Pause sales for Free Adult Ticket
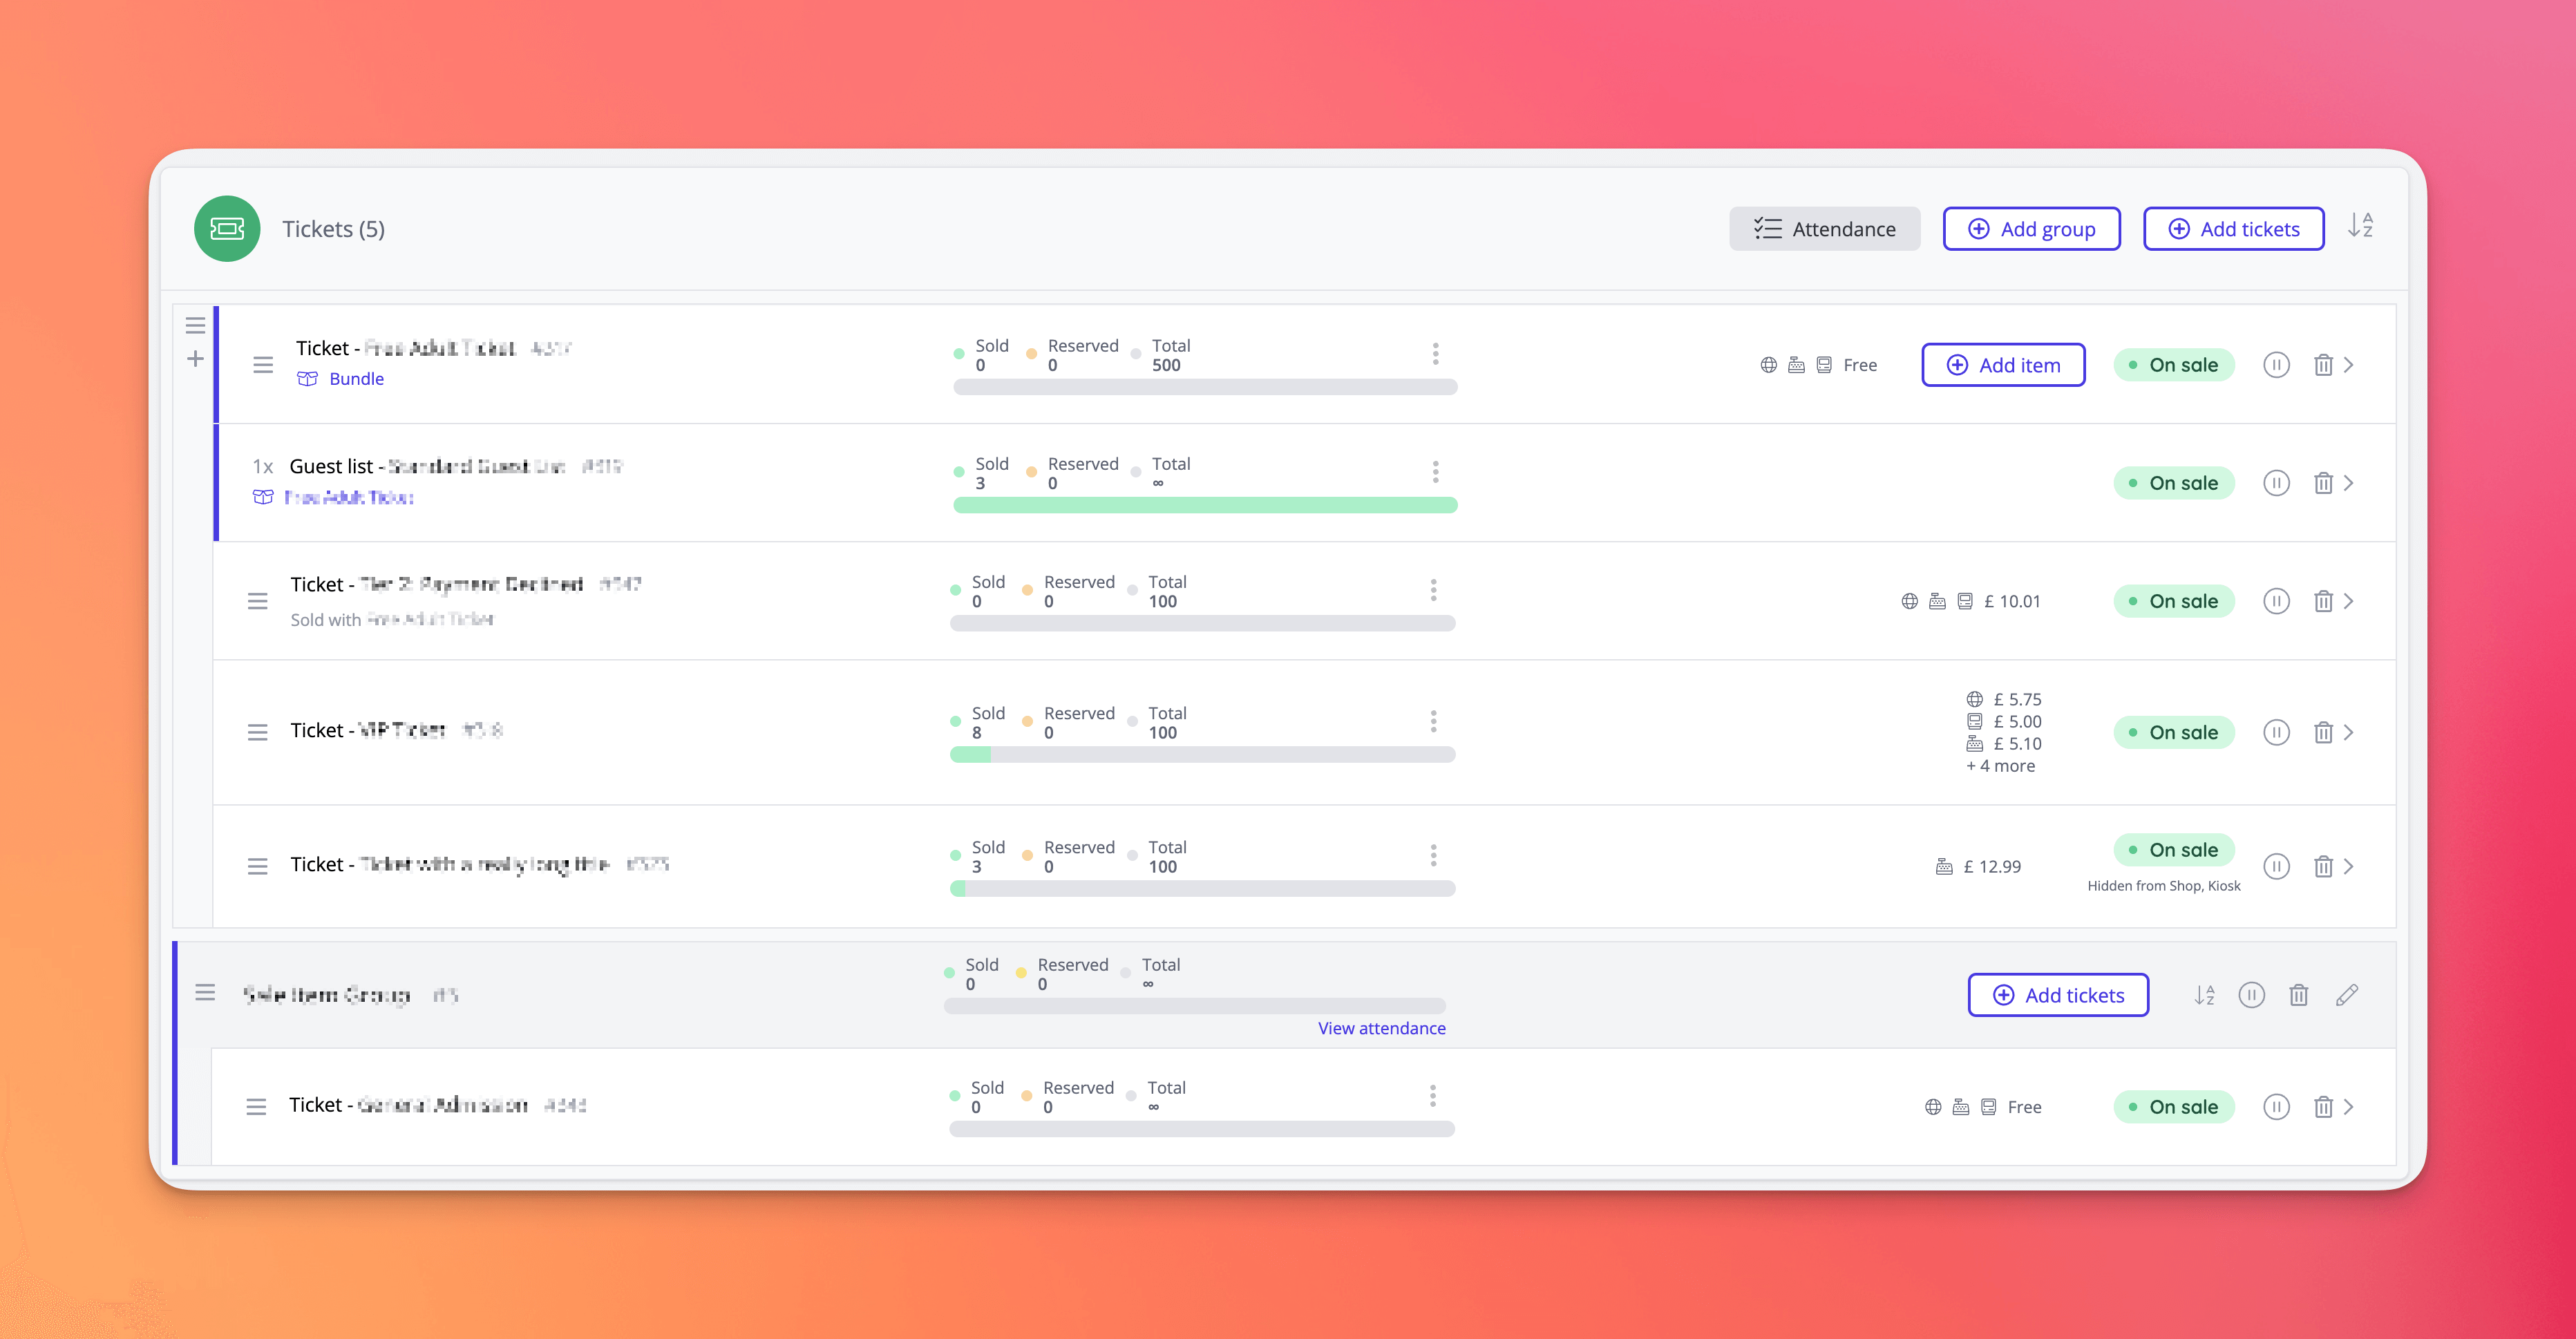2576x1339 pixels. point(2276,365)
